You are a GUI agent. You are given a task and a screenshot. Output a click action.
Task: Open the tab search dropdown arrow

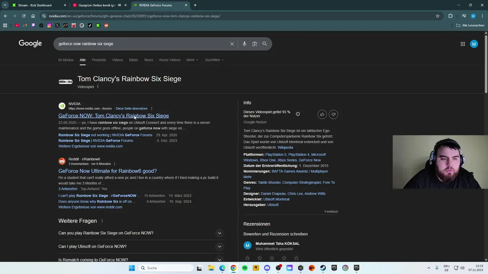pos(5,5)
